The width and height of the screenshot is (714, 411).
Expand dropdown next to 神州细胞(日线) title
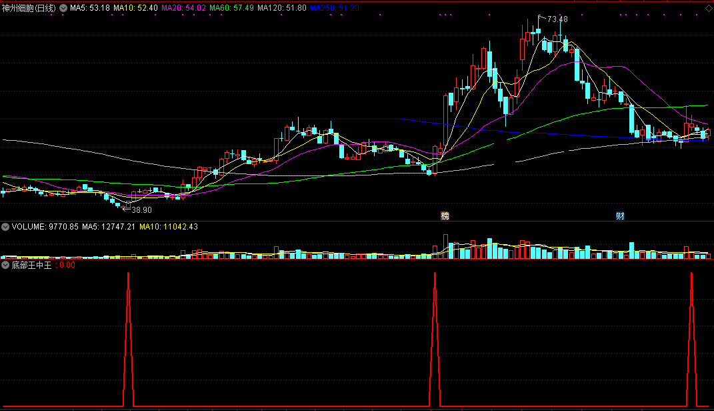[x=63, y=8]
